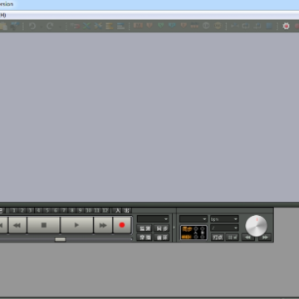Jump to marker 4 in the transport
This screenshot has height=299, width=299.
(38, 210)
